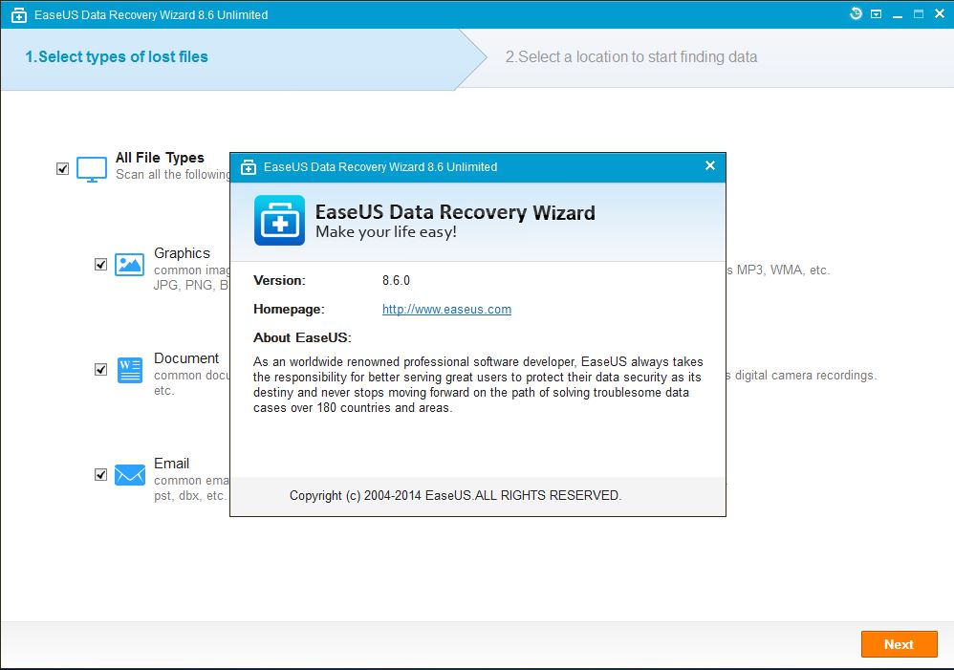Click the EaseUS Data Recovery Wizard heading
The image size is (954, 670).
tap(455, 212)
